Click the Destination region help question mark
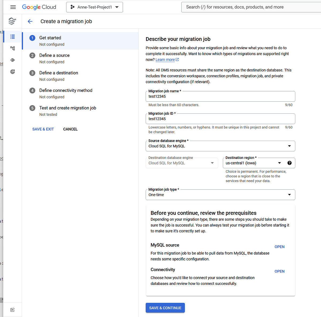 pos(289,163)
